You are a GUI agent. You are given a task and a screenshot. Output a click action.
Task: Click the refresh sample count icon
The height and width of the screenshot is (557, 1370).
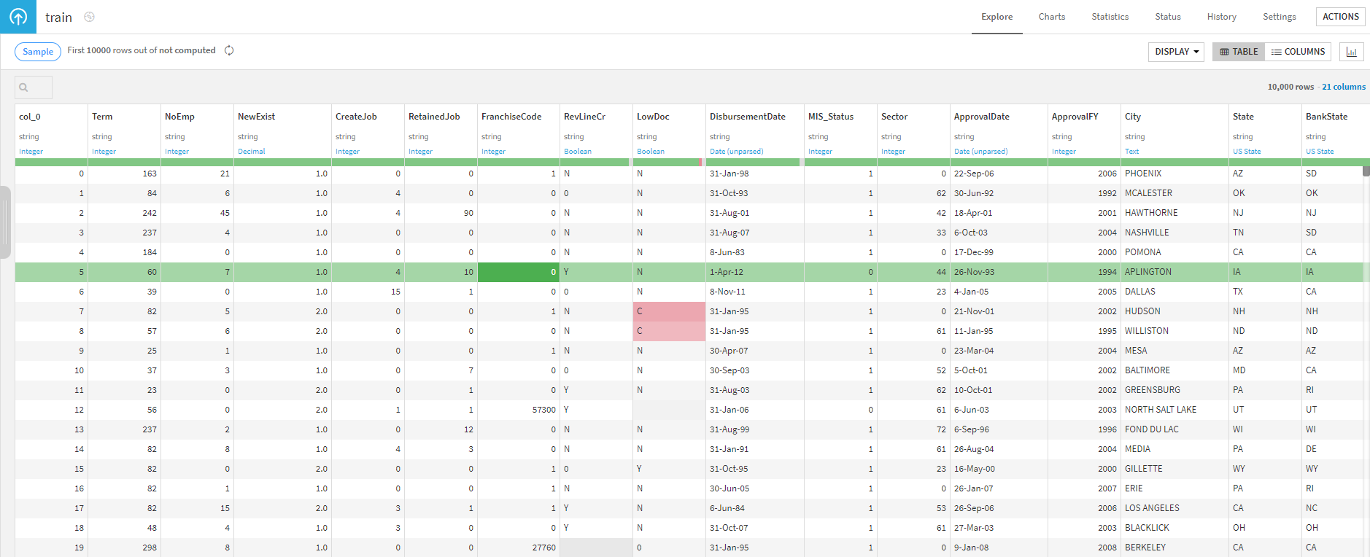[x=229, y=50]
